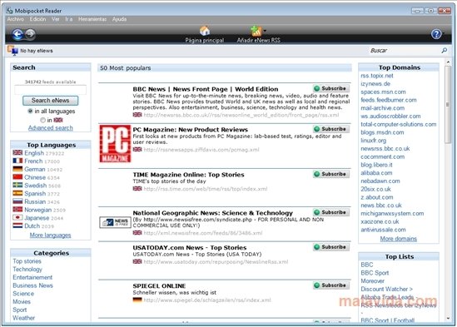Open the Business News category
The width and height of the screenshot is (457, 327).
[33, 285]
